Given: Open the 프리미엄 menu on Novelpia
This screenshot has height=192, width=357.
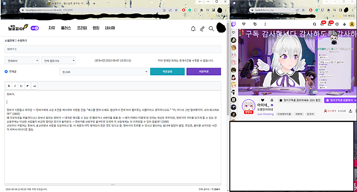Looking at the screenshot, I should pyautogui.click(x=82, y=28).
